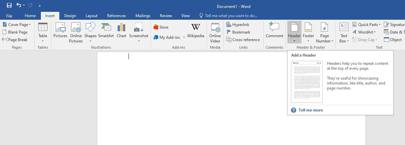Insert a Hyperlink

pyautogui.click(x=238, y=25)
